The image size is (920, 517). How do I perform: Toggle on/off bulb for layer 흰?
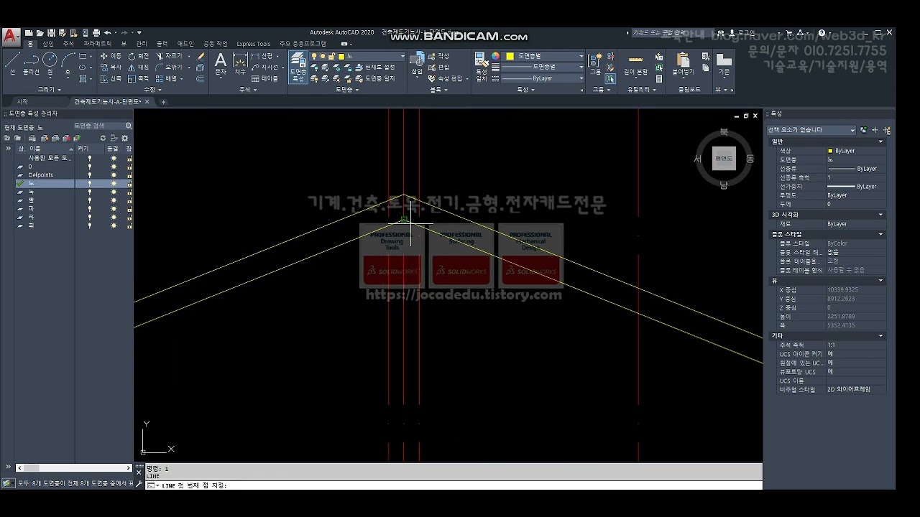[90, 225]
